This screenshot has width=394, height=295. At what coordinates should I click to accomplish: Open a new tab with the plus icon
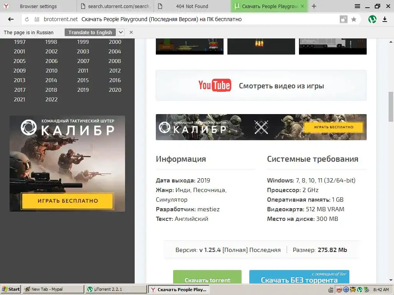click(x=314, y=6)
